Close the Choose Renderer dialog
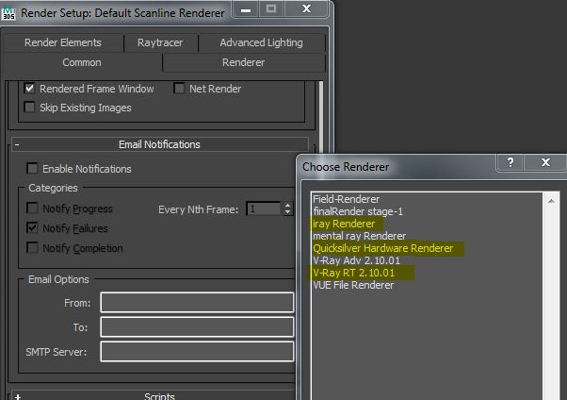This screenshot has width=567, height=400. tap(545, 162)
